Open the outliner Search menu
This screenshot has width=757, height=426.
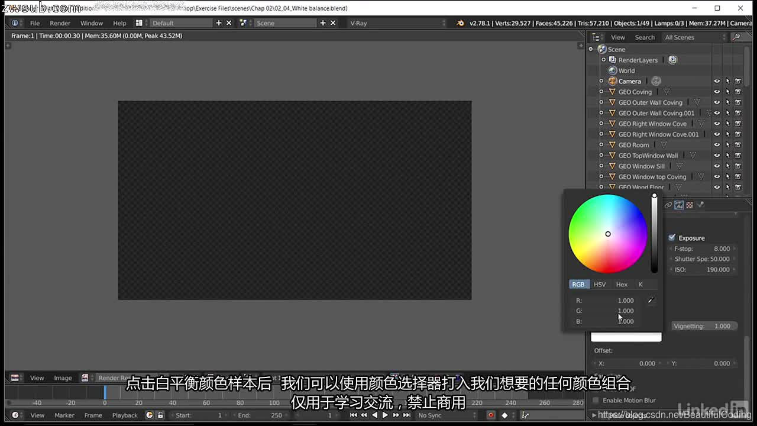[x=645, y=37]
